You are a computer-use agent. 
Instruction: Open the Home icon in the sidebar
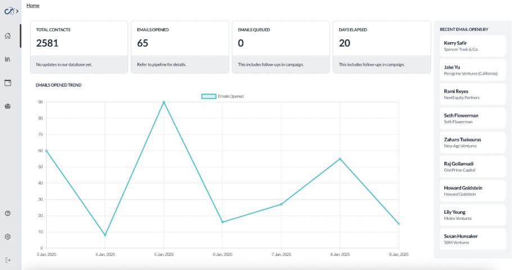tap(8, 36)
